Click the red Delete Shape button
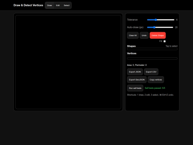Viewport: 193px width, 145px height. pyautogui.click(x=158, y=35)
